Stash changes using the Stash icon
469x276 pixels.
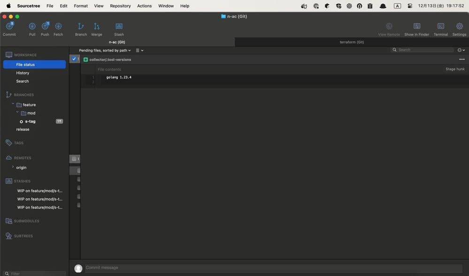coord(119,26)
